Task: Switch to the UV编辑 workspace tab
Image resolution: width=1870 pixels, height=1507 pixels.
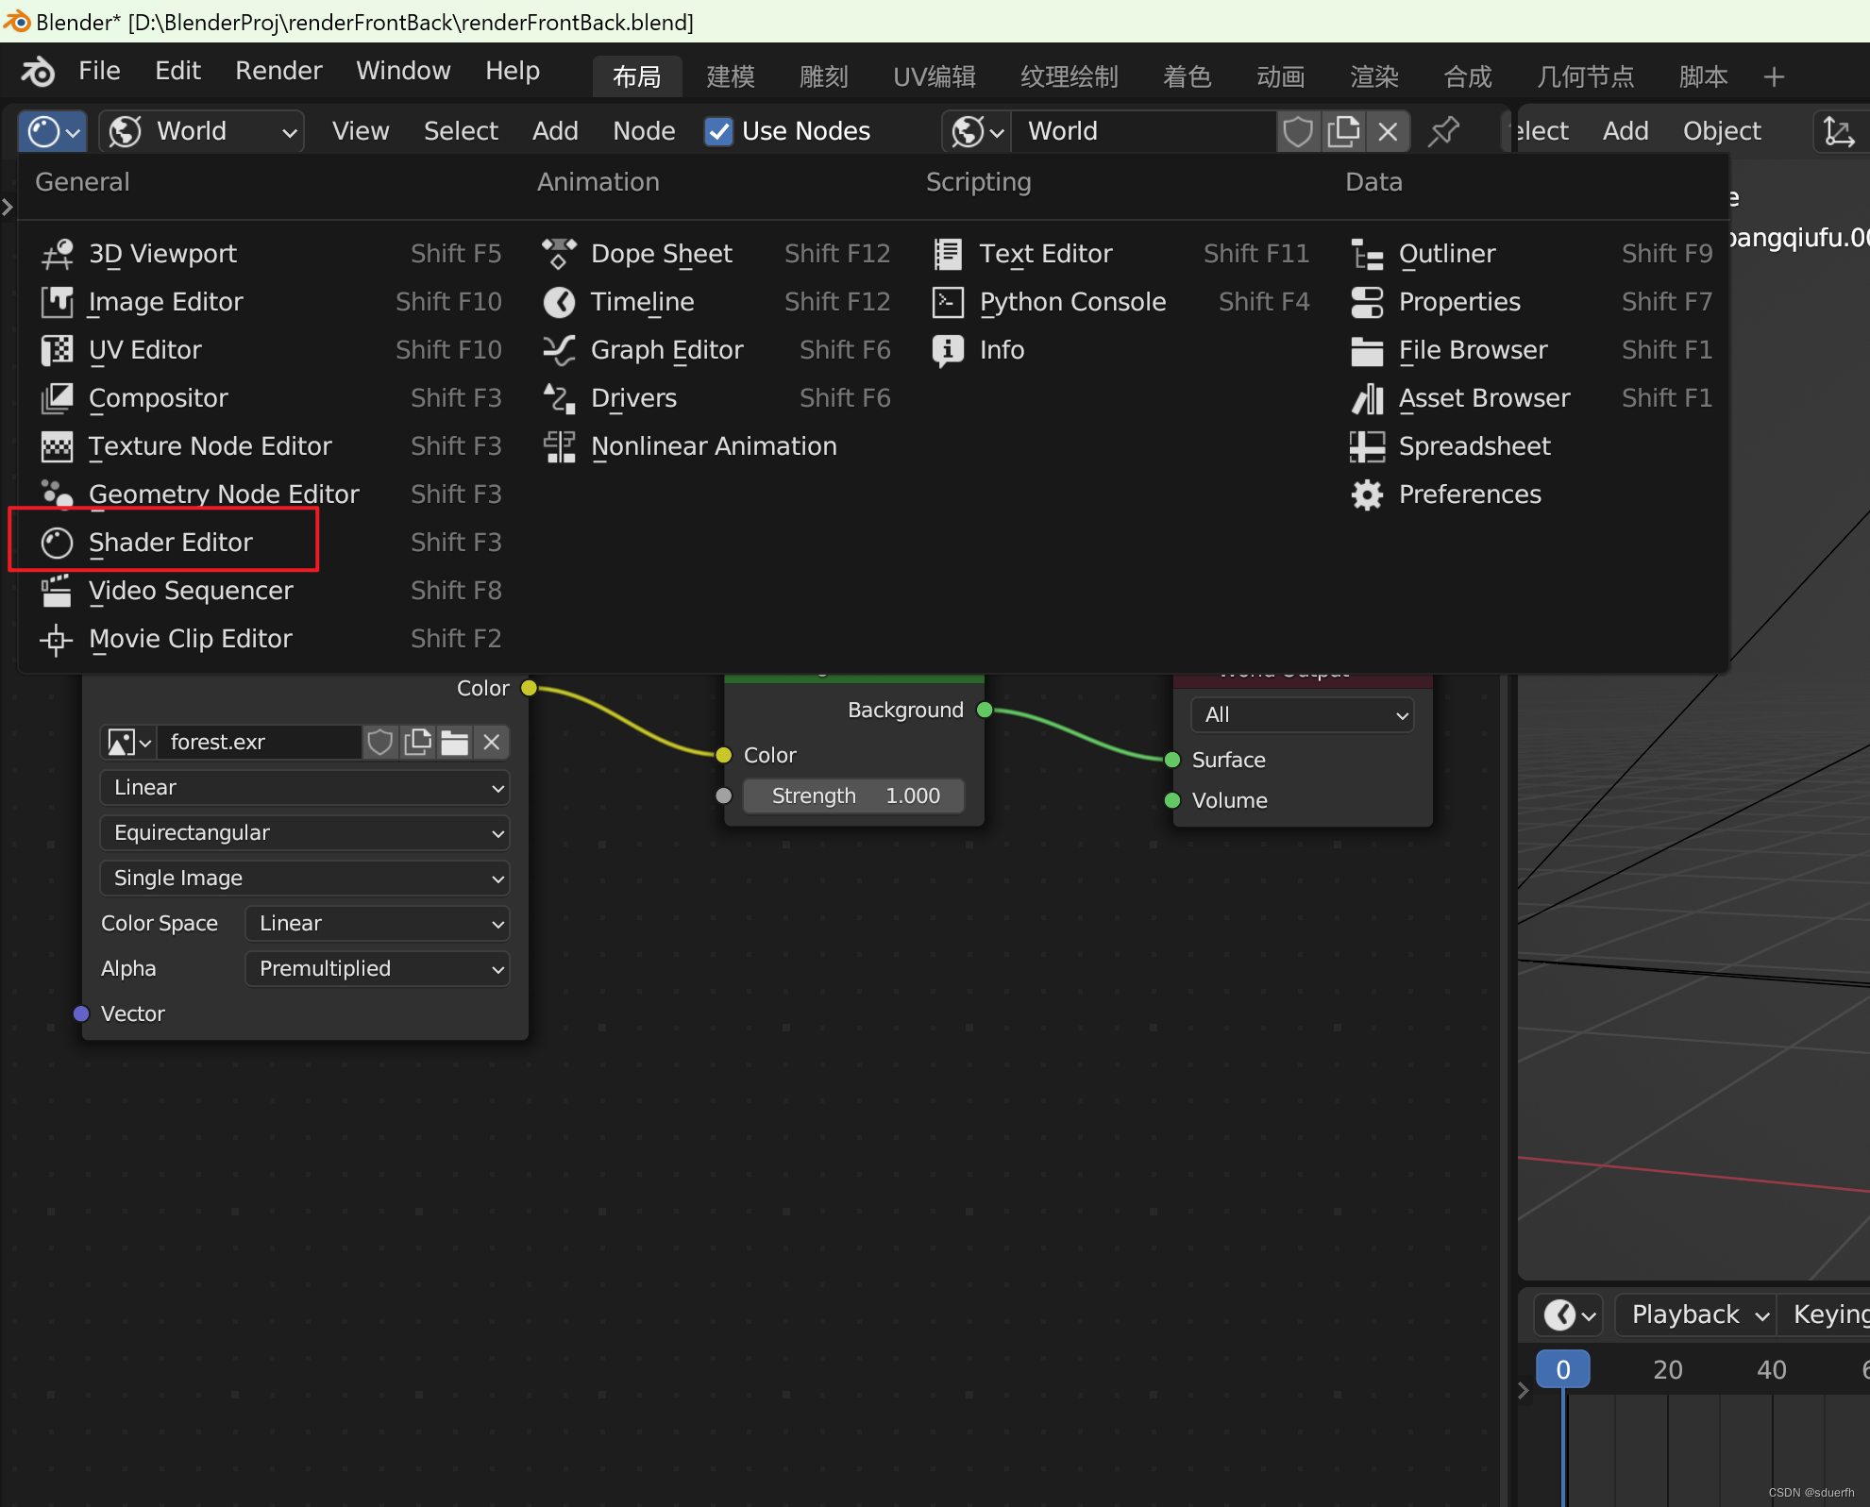Action: [934, 76]
